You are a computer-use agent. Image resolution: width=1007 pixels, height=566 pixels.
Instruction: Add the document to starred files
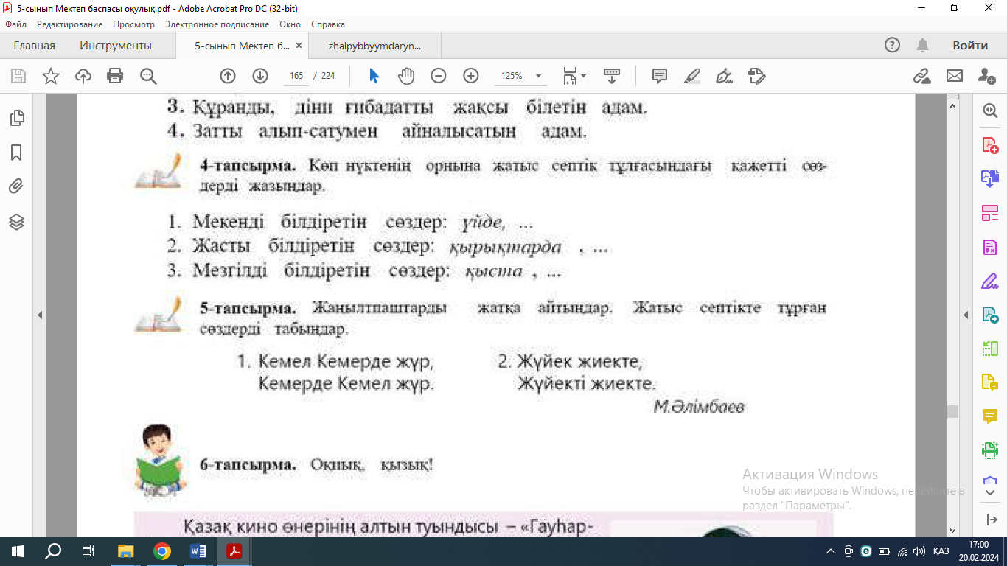51,76
